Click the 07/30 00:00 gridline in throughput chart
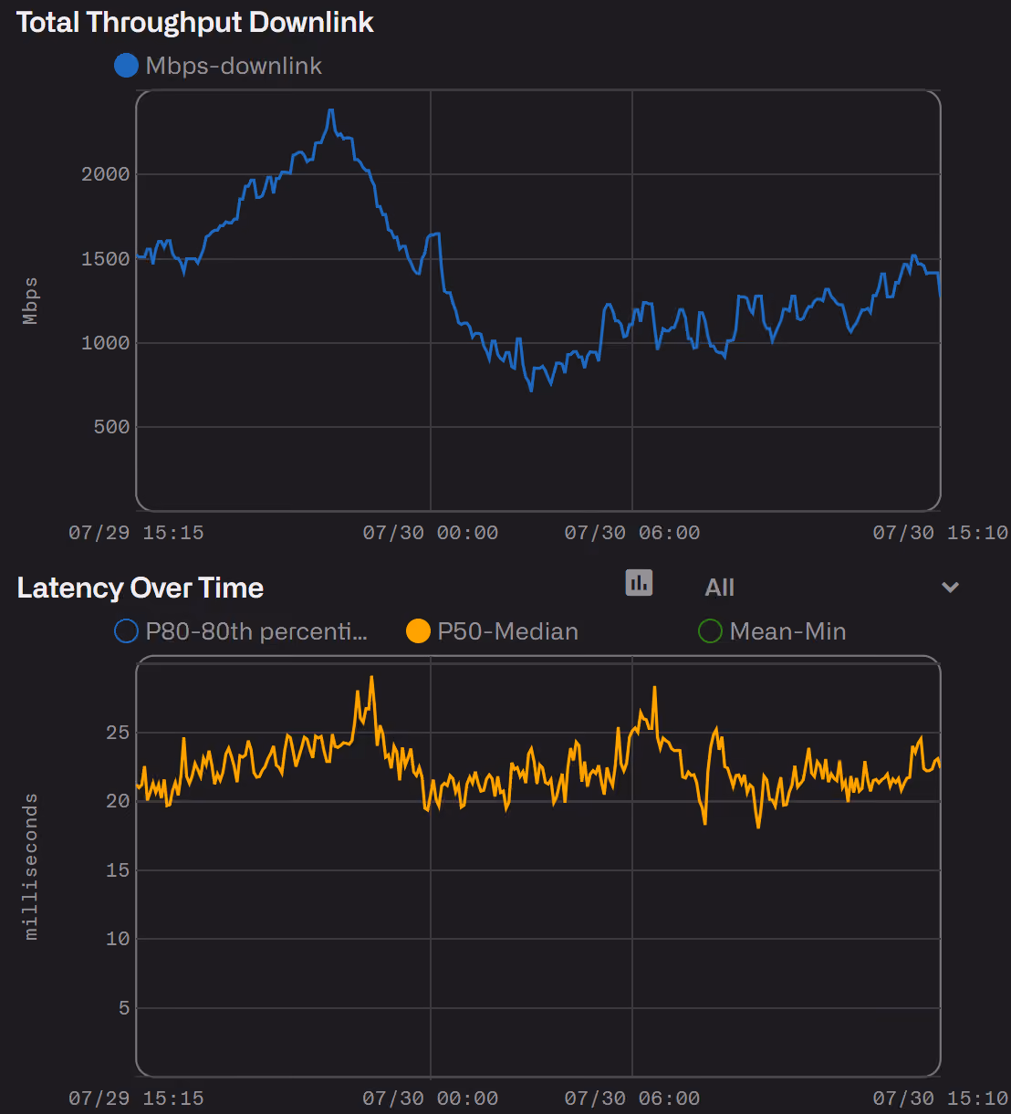 coord(431,301)
